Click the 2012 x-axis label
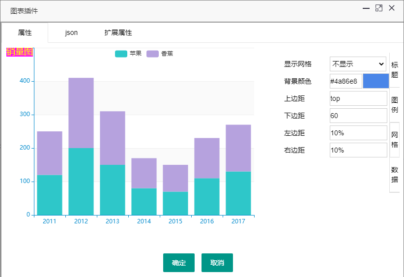Viewport: 404px width, 277px height. pyautogui.click(x=81, y=221)
